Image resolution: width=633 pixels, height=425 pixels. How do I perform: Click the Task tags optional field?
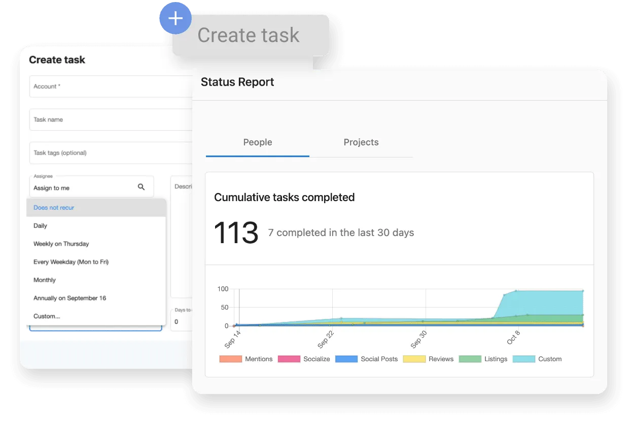pyautogui.click(x=101, y=152)
